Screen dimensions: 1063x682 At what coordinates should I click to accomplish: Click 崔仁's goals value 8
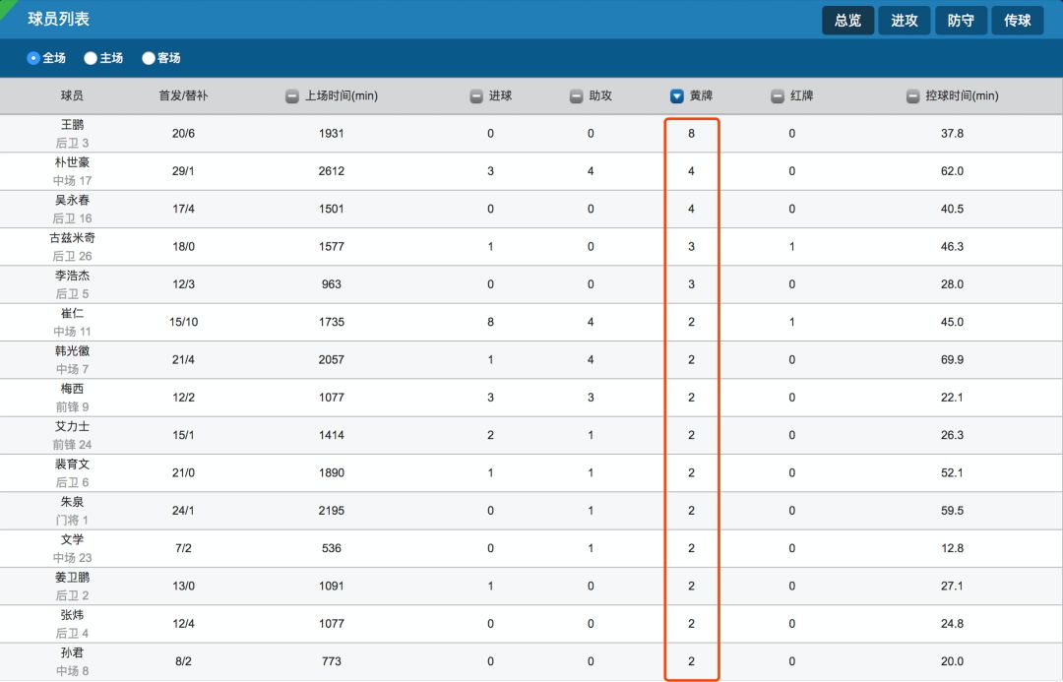490,322
